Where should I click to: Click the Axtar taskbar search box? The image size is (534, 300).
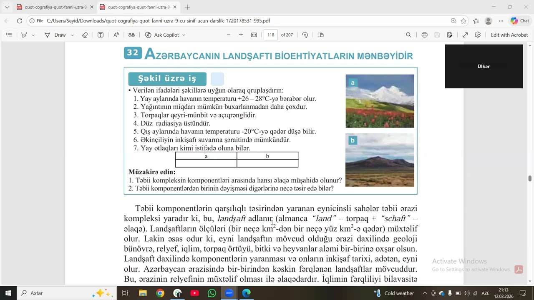[67, 293]
